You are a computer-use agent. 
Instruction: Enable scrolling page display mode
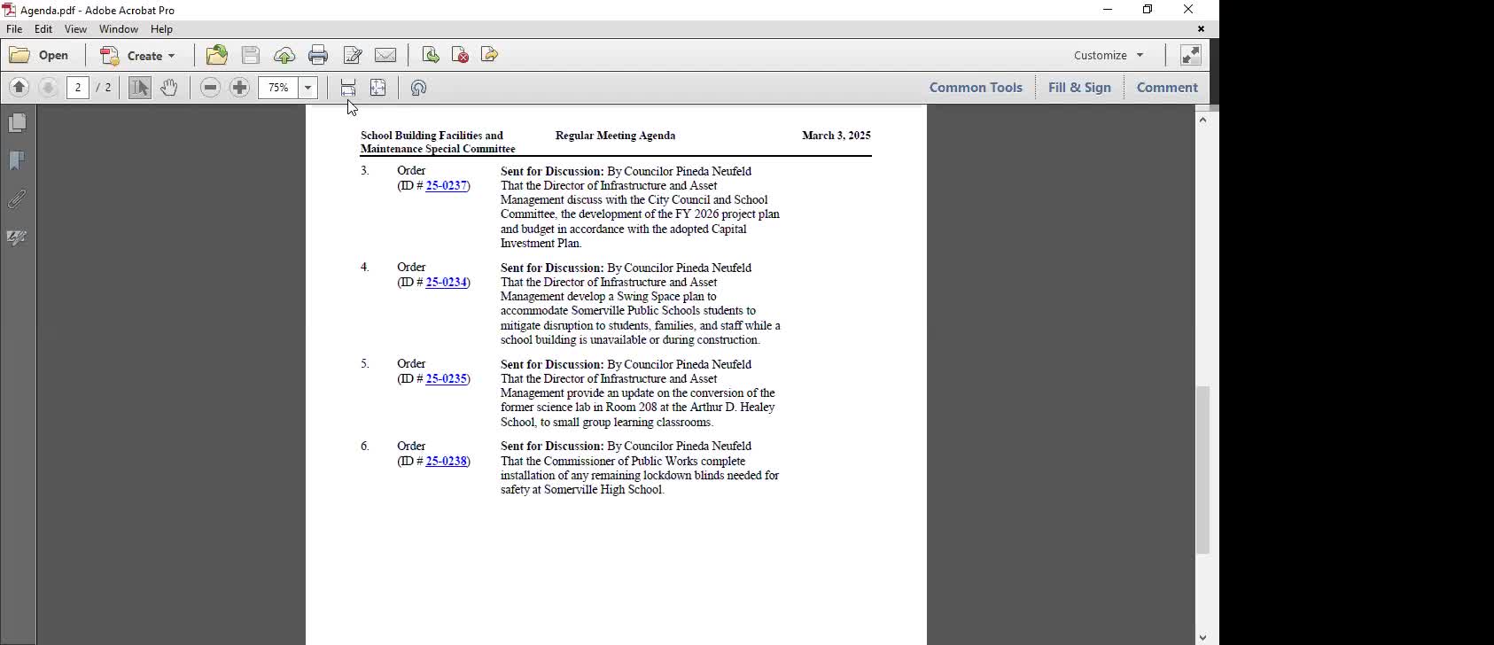pos(348,87)
